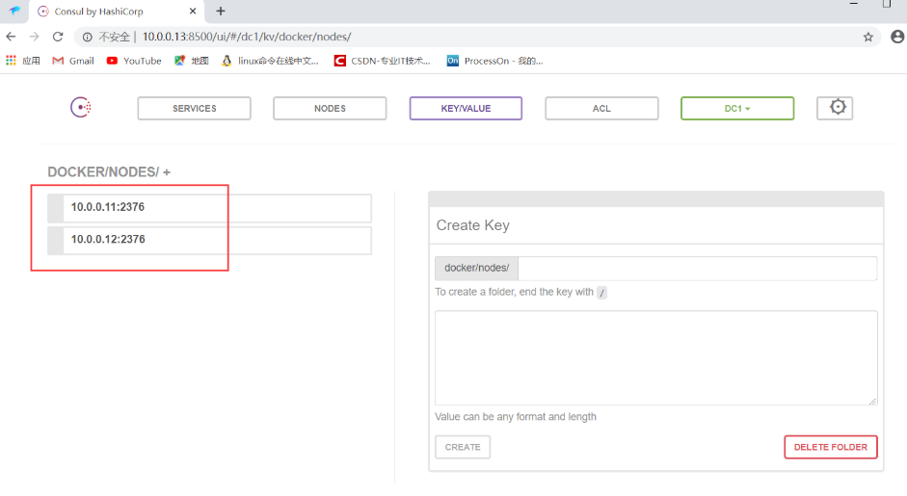Select the KEY/VALUE section
This screenshot has width=907, height=496.
(466, 108)
